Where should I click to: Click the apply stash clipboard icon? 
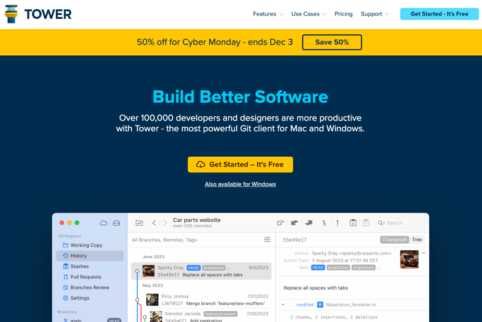[366, 222]
